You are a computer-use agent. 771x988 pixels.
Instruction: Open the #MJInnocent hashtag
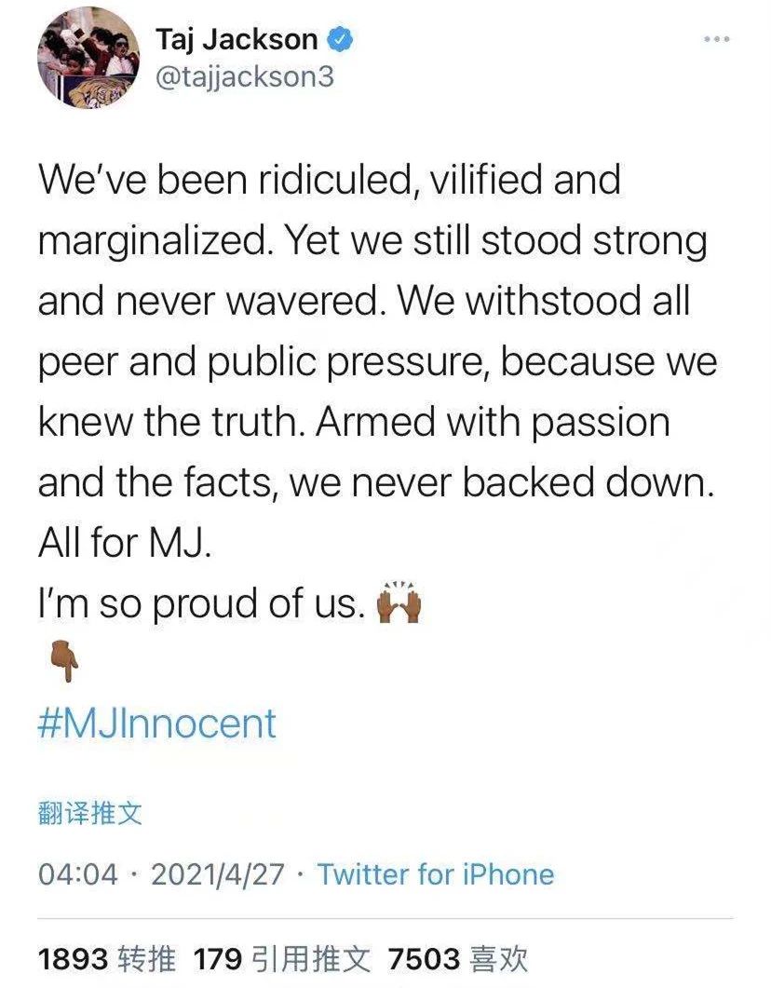157,724
